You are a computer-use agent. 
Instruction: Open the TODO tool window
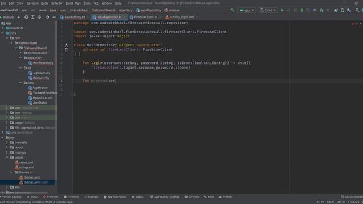pos(32,197)
